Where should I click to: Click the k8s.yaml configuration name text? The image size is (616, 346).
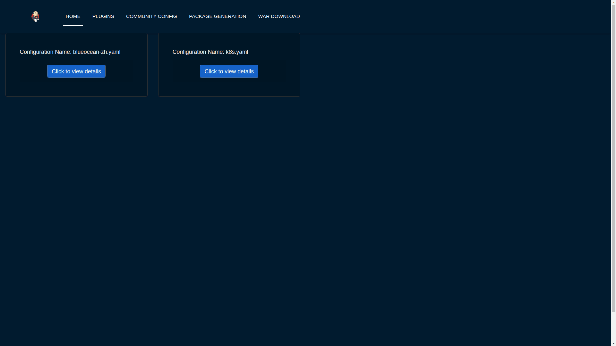coord(210,52)
